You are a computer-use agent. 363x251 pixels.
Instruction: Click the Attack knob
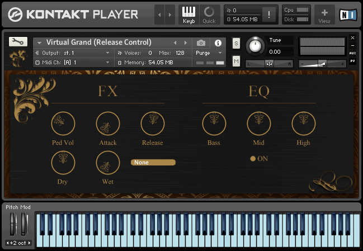(107, 124)
